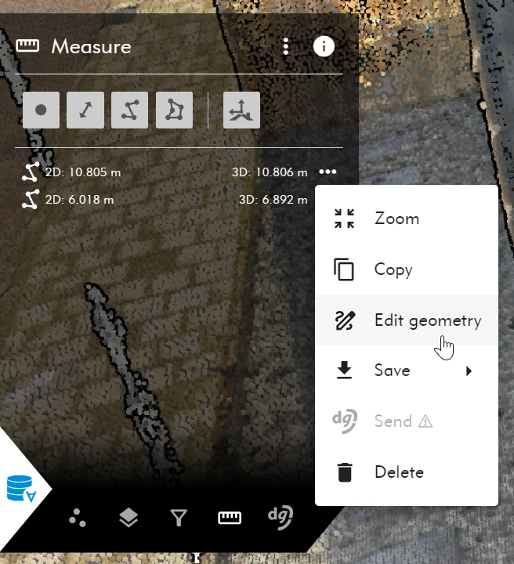Select the 3D axes measurement tool
This screenshot has height=564, width=514.
tap(241, 110)
